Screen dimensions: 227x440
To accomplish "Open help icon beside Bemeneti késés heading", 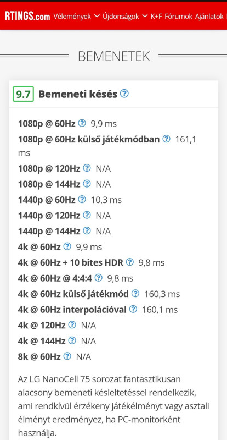I will 124,94.
